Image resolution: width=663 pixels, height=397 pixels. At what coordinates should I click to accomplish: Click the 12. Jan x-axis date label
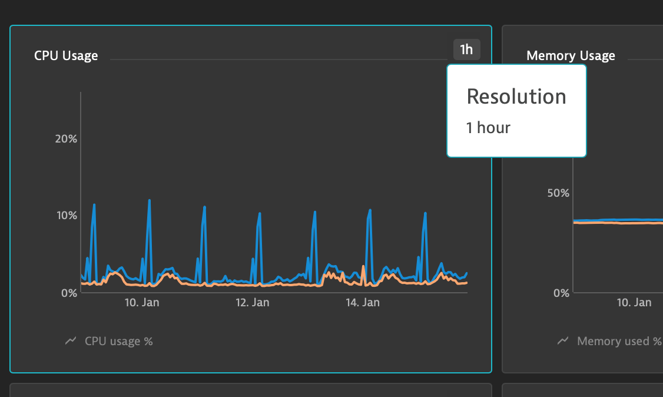(x=252, y=303)
